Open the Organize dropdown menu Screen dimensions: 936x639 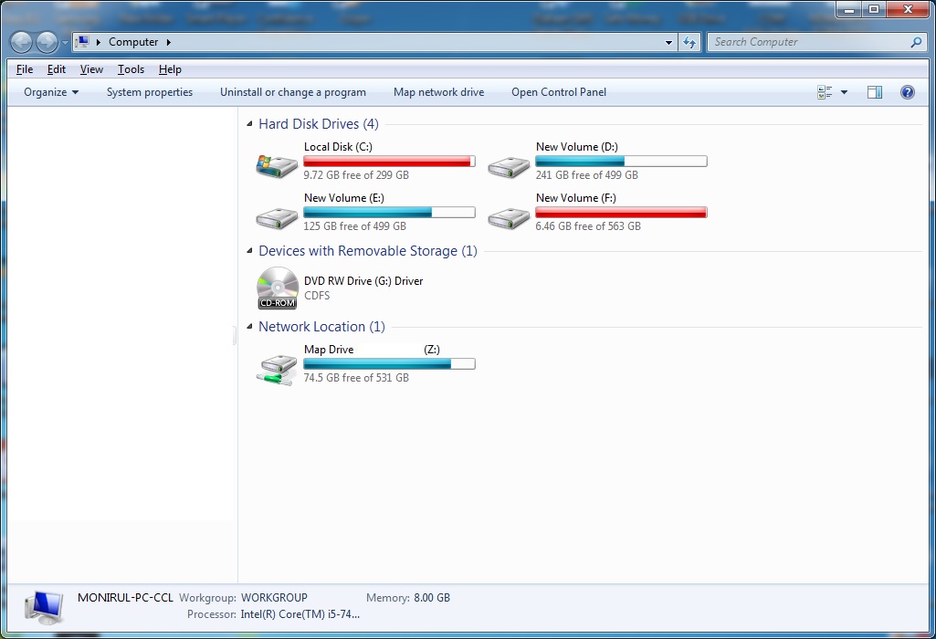pos(49,91)
